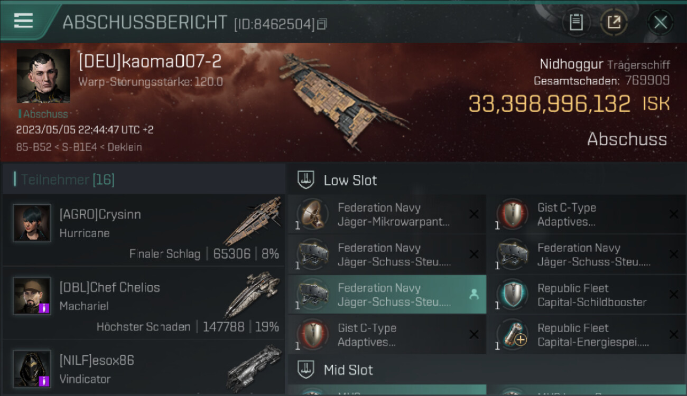Open the clipboard icon in header
687x396 pixels.
[576, 22]
